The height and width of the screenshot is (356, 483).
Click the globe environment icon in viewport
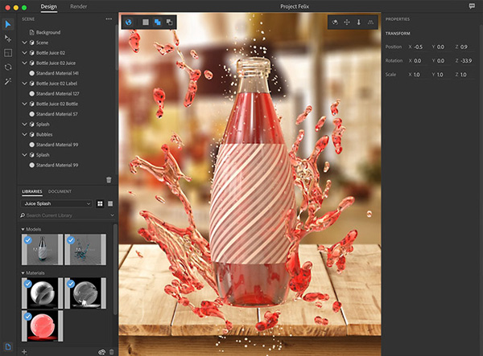[129, 22]
